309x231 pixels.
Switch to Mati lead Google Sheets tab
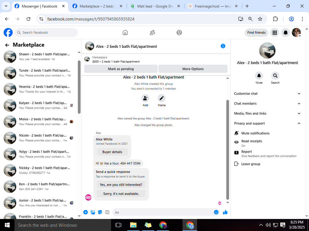click(x=155, y=6)
